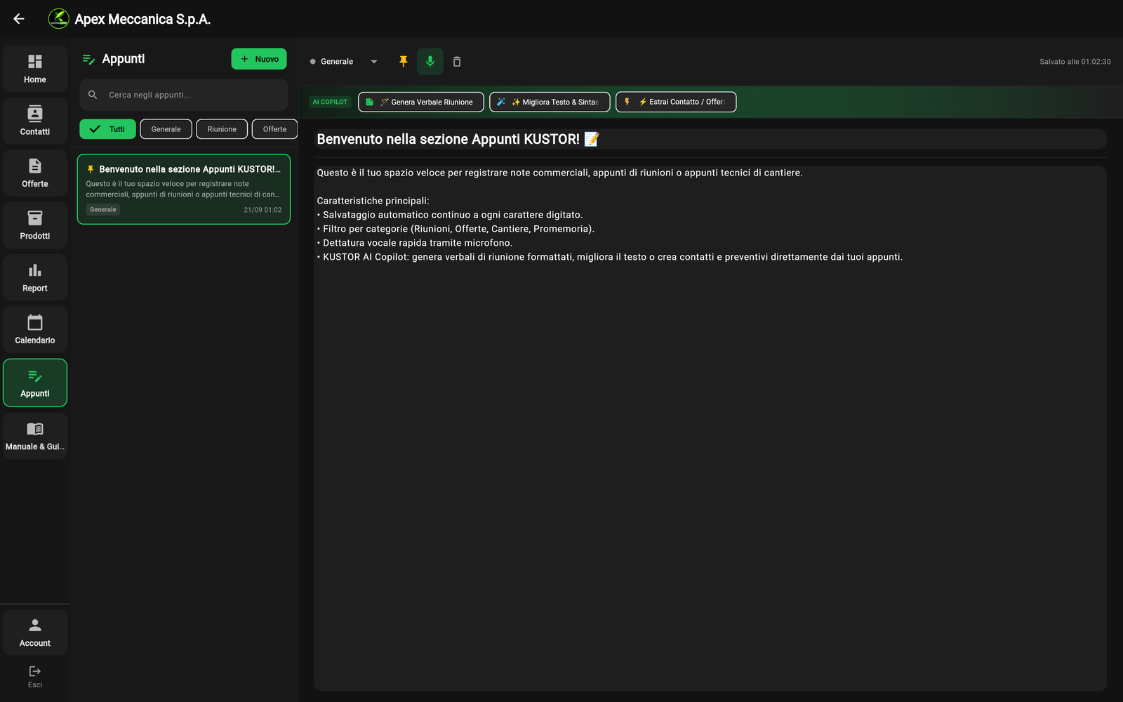Open the Prodotti section

click(x=35, y=225)
